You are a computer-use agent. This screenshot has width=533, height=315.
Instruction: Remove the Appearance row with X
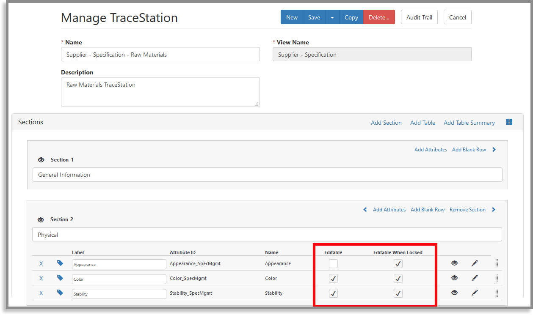pos(41,263)
